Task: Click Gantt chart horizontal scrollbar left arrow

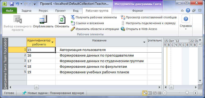Action: [x=165, y=87]
